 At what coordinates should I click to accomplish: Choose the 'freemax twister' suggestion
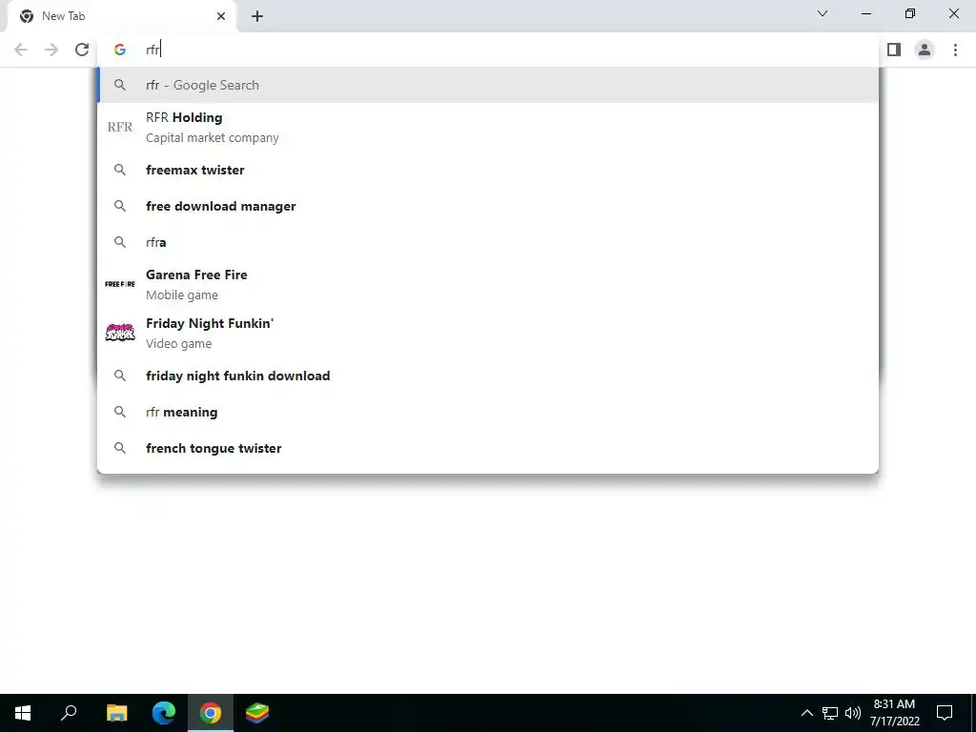[488, 170]
